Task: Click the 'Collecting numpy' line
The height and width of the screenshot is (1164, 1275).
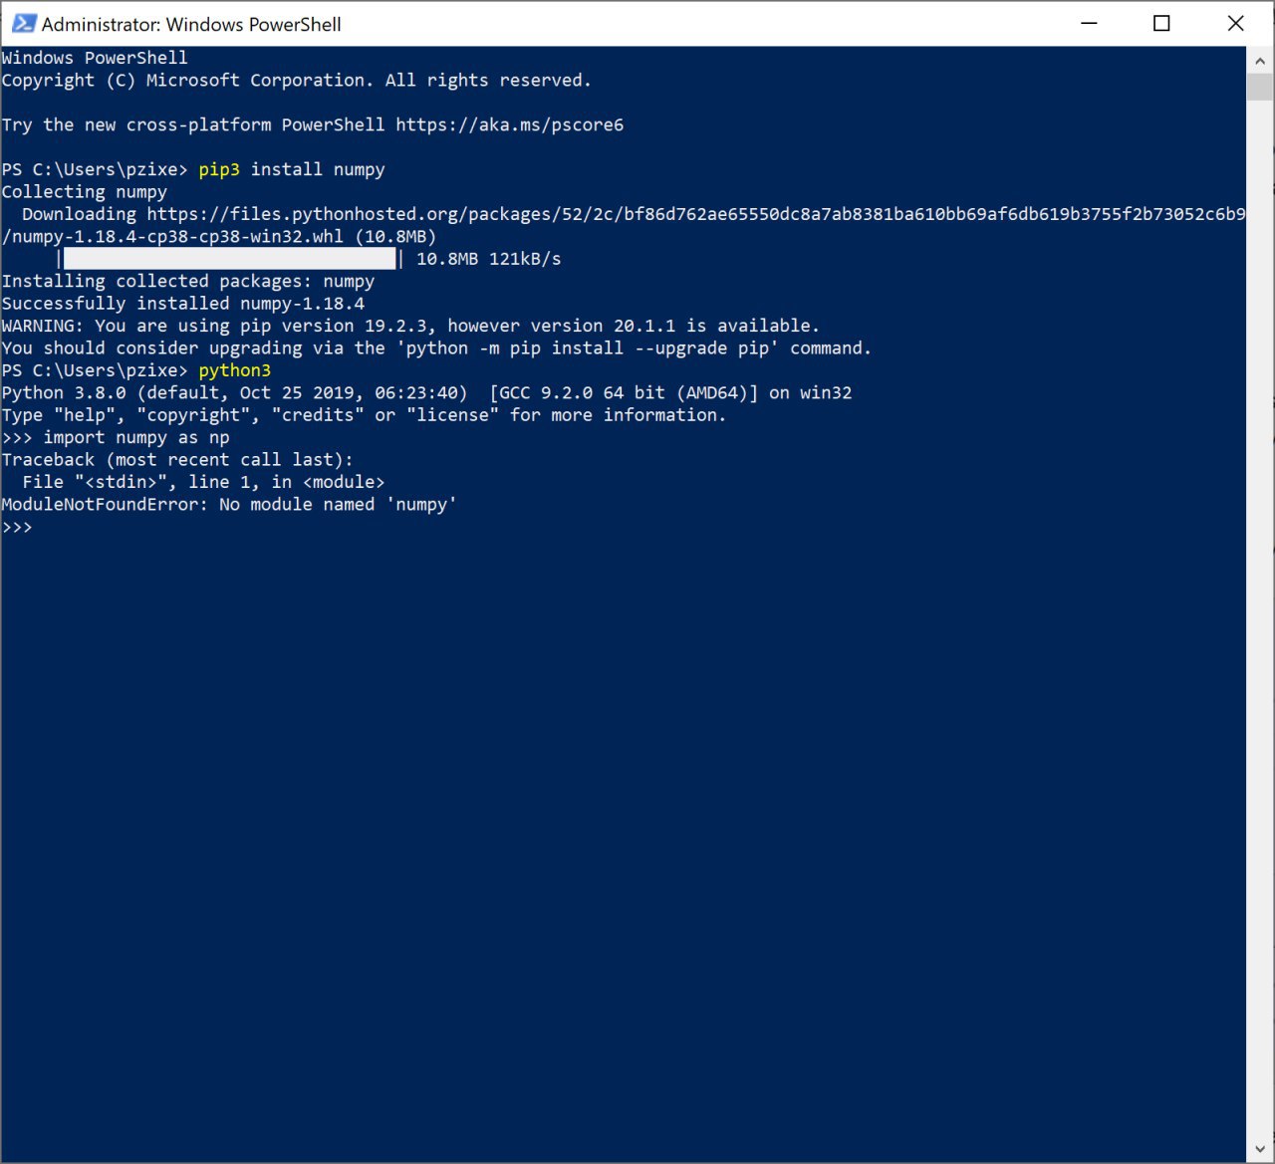Action: coord(85,192)
